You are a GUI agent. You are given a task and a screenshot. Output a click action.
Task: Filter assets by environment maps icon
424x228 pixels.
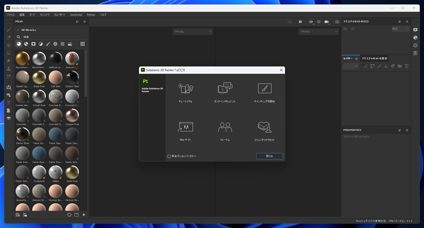click(70, 44)
